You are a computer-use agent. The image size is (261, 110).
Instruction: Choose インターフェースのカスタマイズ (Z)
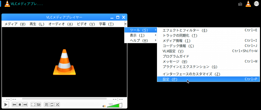coord(208,74)
